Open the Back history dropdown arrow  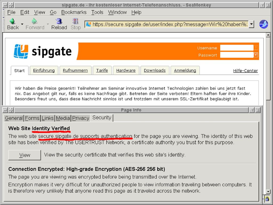pos(22,24)
